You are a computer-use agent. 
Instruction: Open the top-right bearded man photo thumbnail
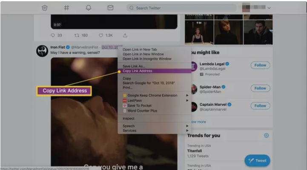tap(258, 32)
